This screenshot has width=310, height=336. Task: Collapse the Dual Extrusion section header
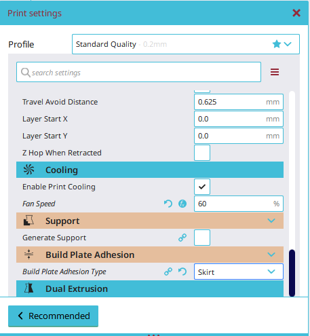[x=150, y=288]
